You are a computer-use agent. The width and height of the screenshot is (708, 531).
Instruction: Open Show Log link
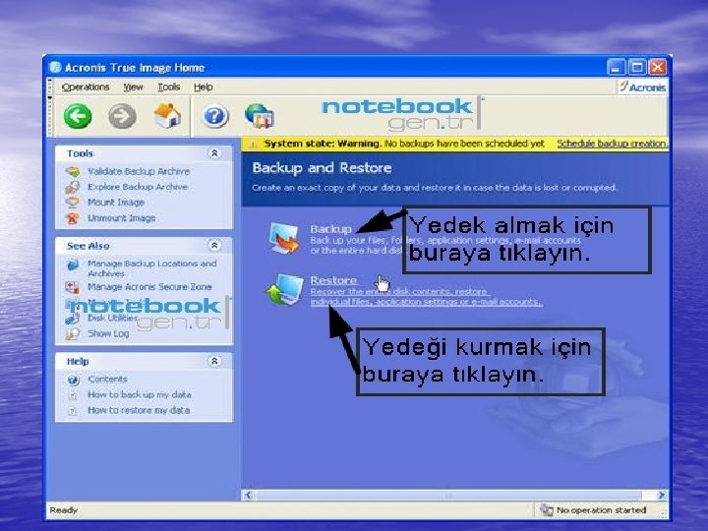point(108,333)
